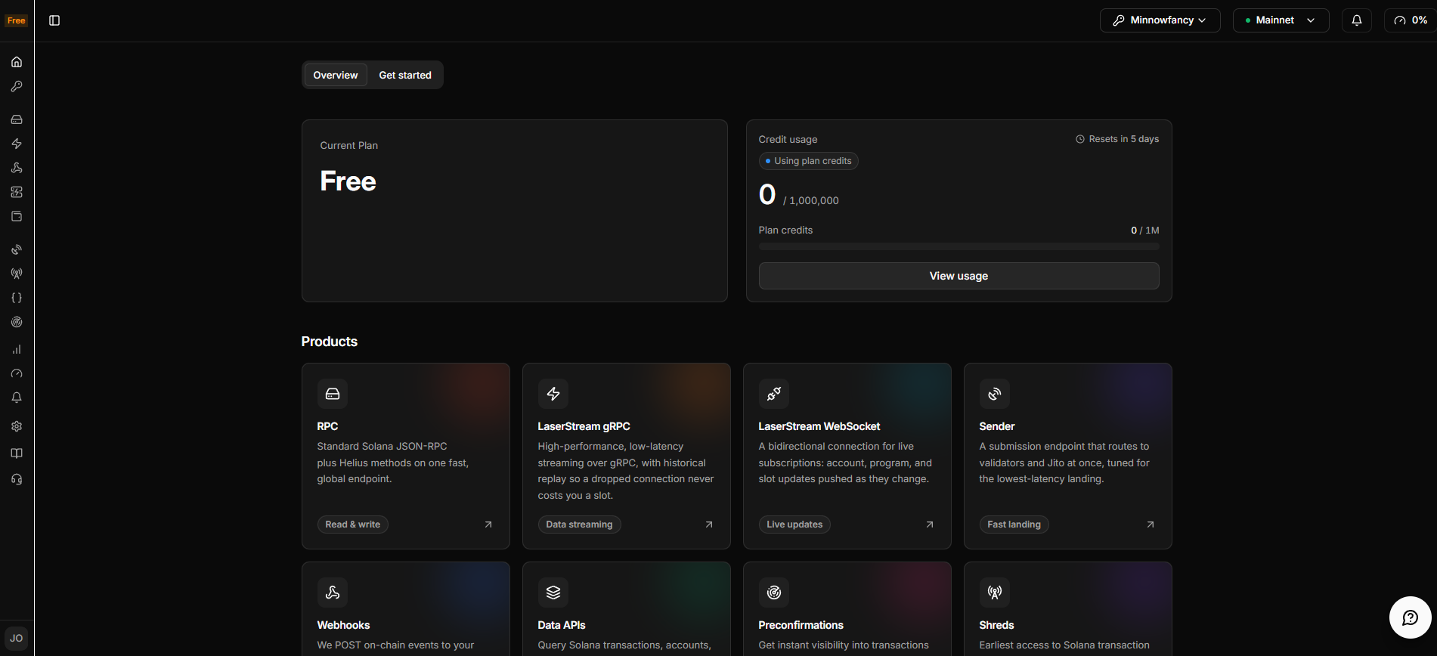Click the Data APIs card's layers icon
The image size is (1437, 656).
coord(553,593)
